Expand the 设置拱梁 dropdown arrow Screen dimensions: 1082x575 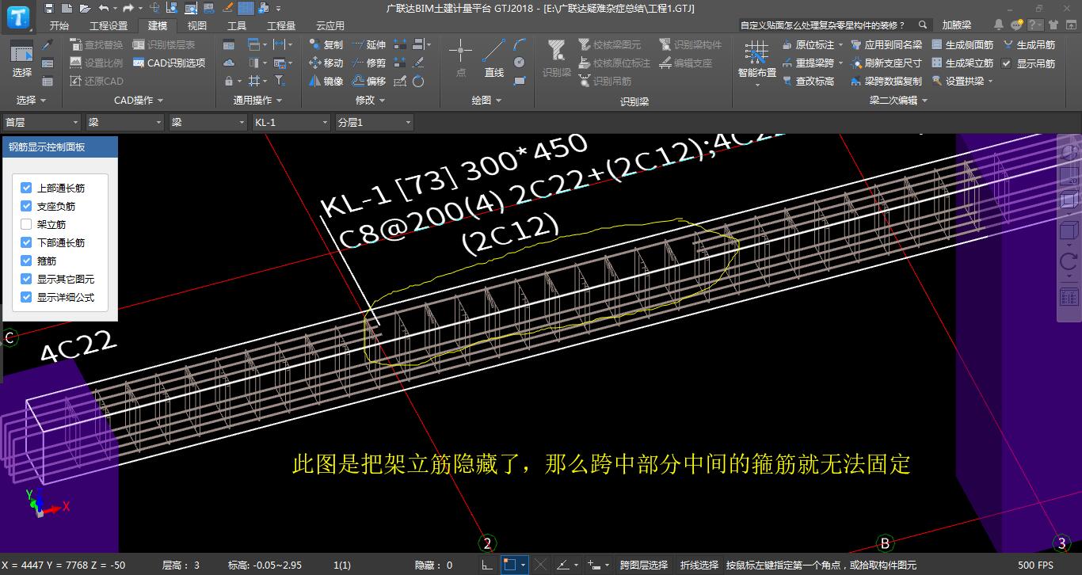point(990,81)
